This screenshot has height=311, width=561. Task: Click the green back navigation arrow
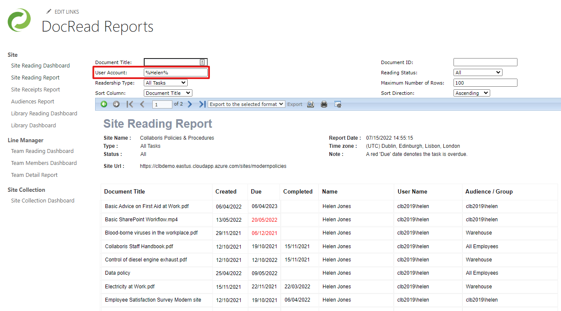click(x=104, y=104)
